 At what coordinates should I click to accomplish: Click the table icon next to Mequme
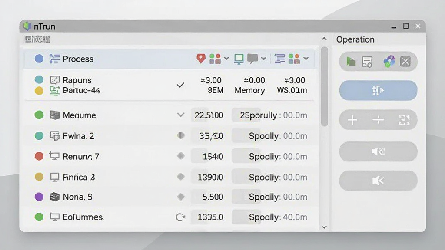click(54, 115)
